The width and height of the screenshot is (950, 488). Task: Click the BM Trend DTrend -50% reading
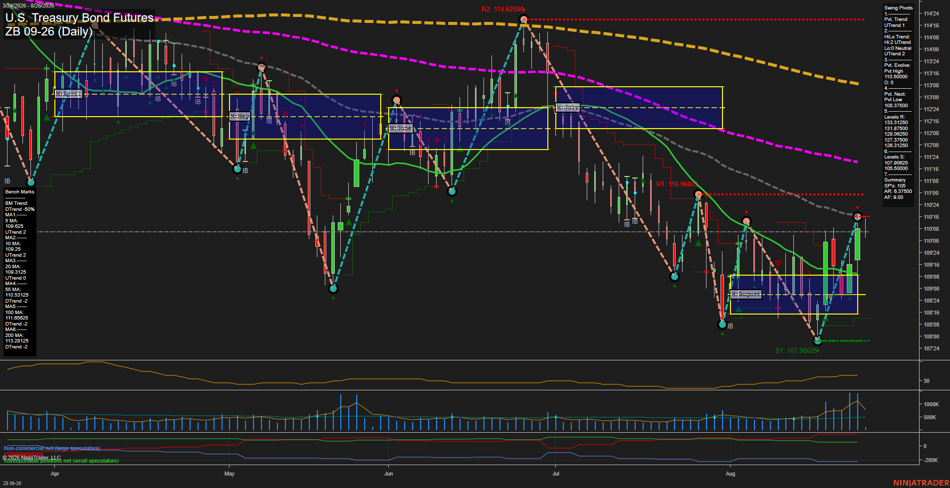pos(20,209)
